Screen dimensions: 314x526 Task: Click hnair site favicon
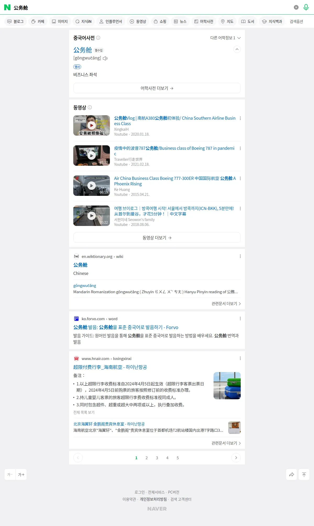(x=76, y=358)
